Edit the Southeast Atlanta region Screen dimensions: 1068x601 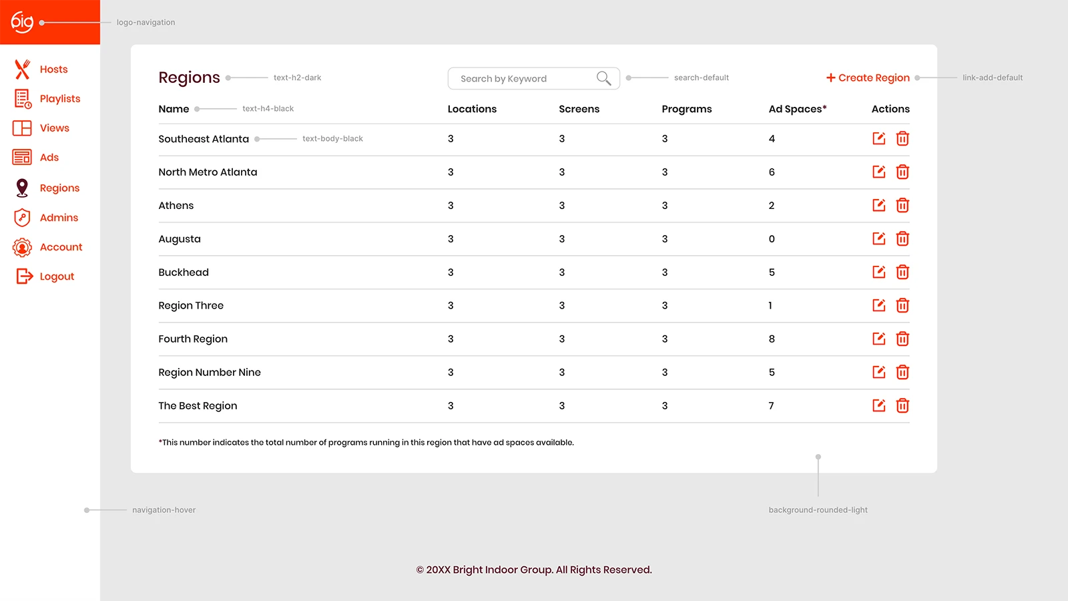coord(879,138)
